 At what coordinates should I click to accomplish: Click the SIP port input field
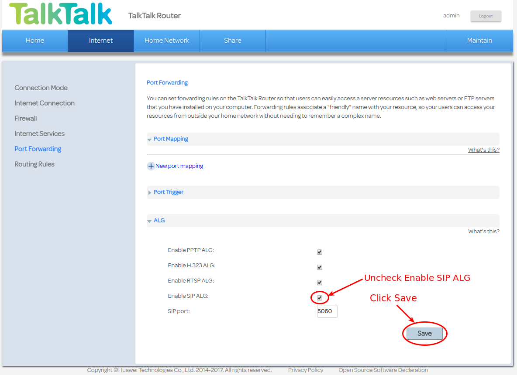[327, 311]
